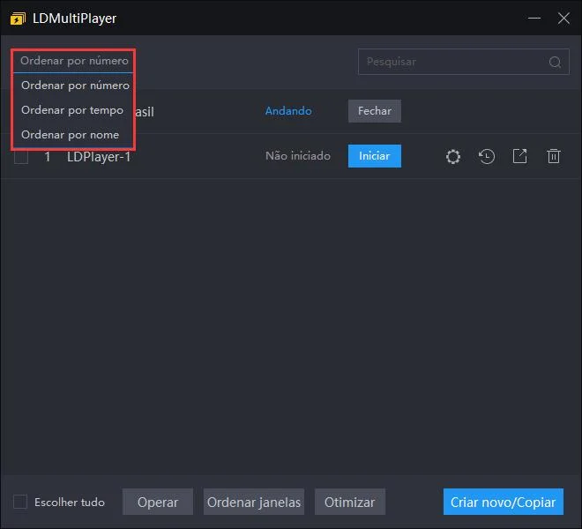Click the Fechar button

(375, 111)
